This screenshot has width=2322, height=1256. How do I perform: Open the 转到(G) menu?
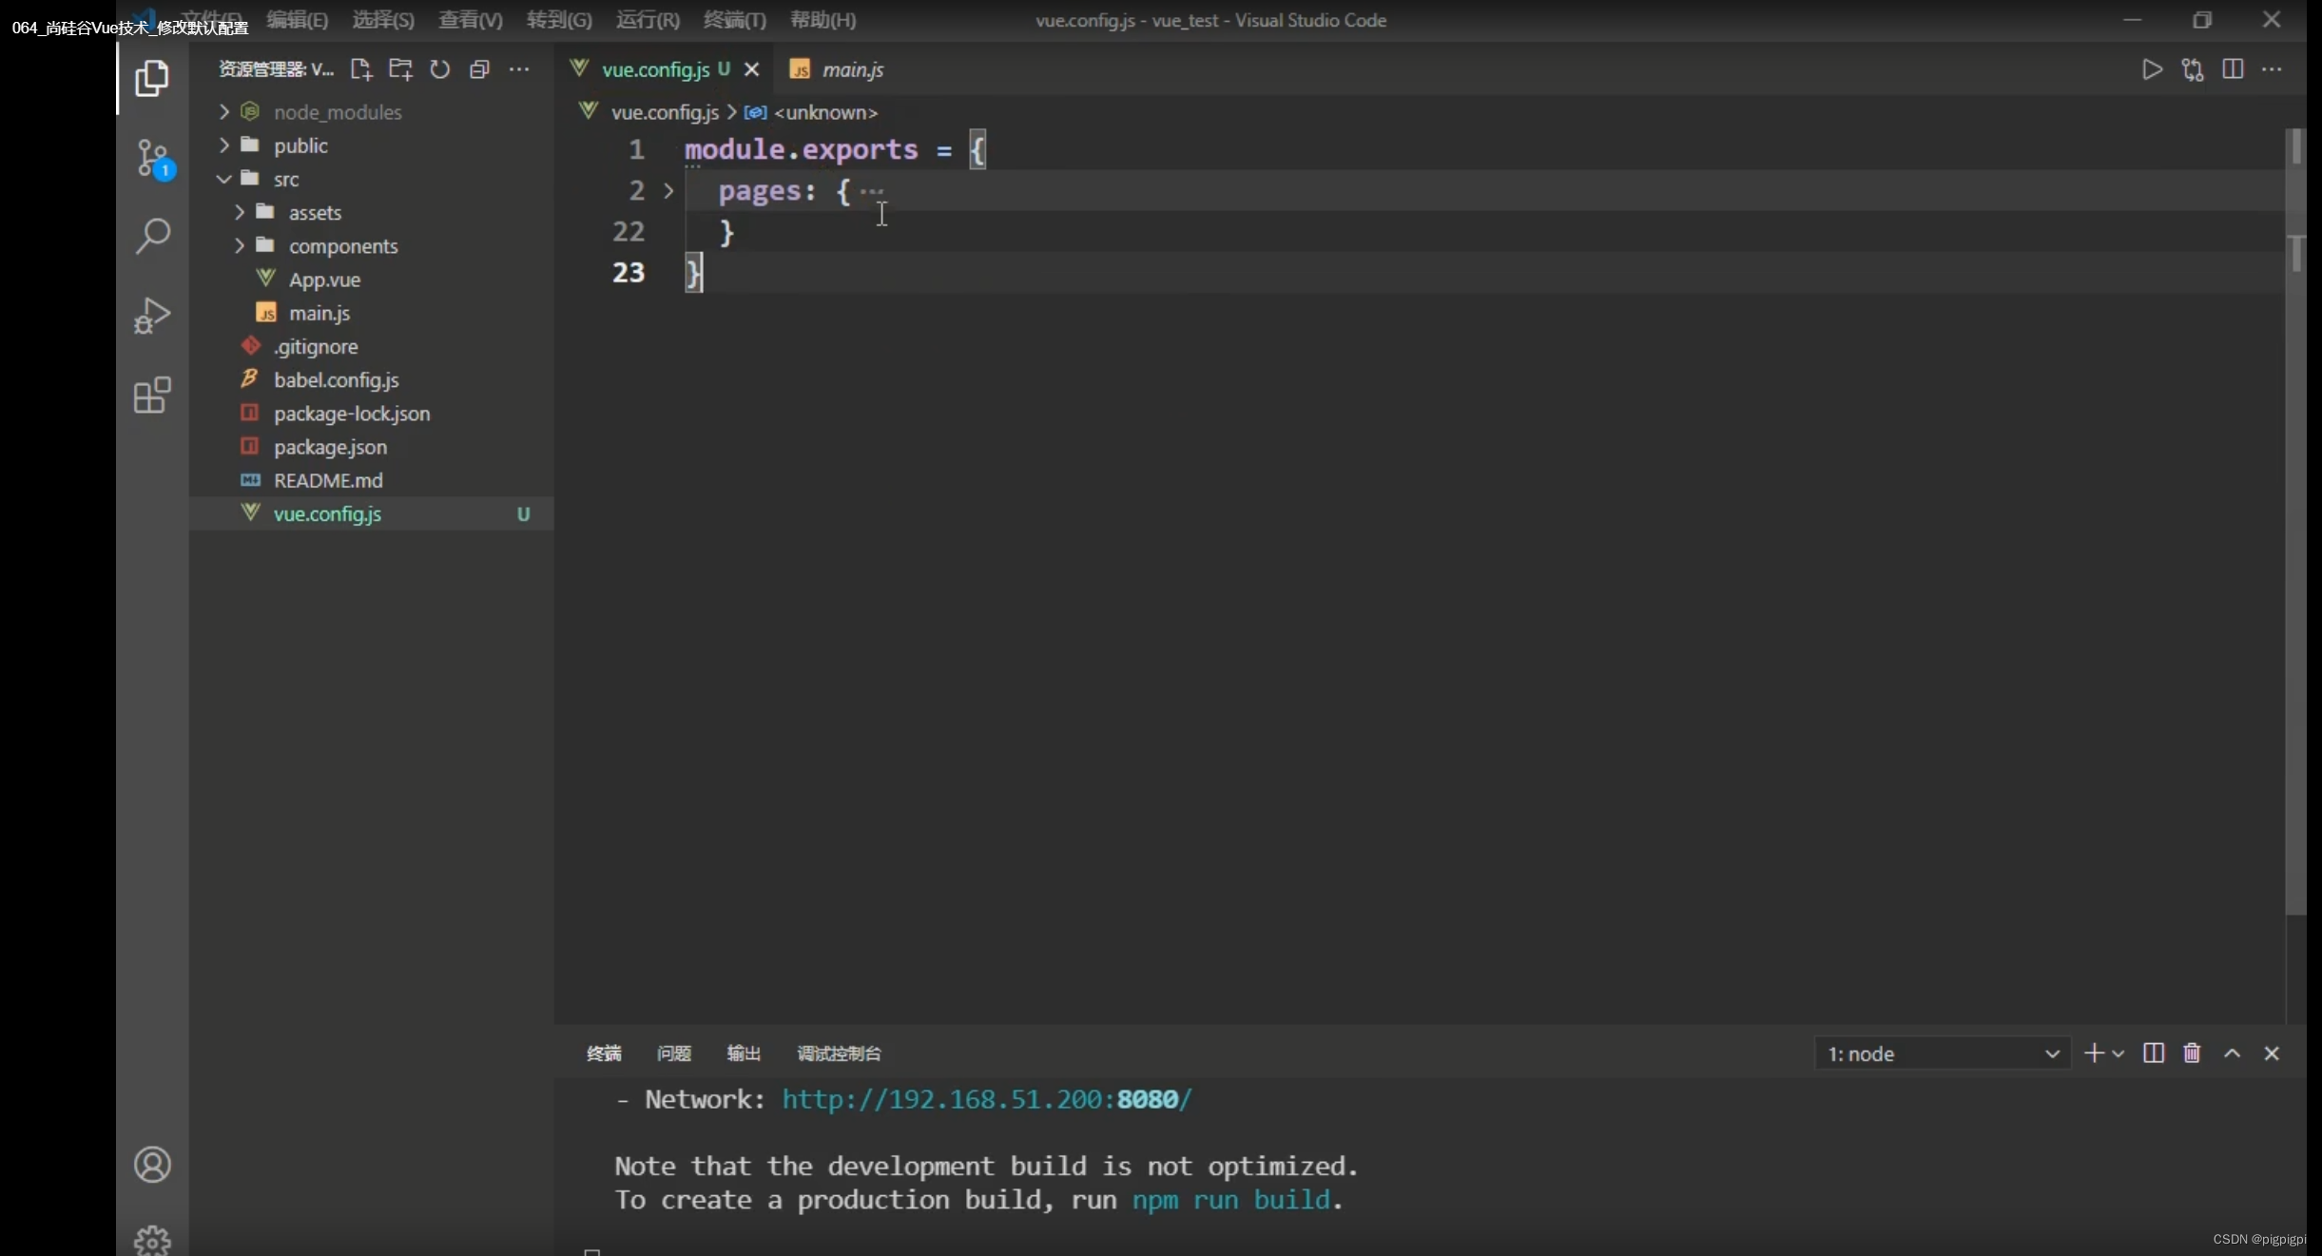pos(558,19)
